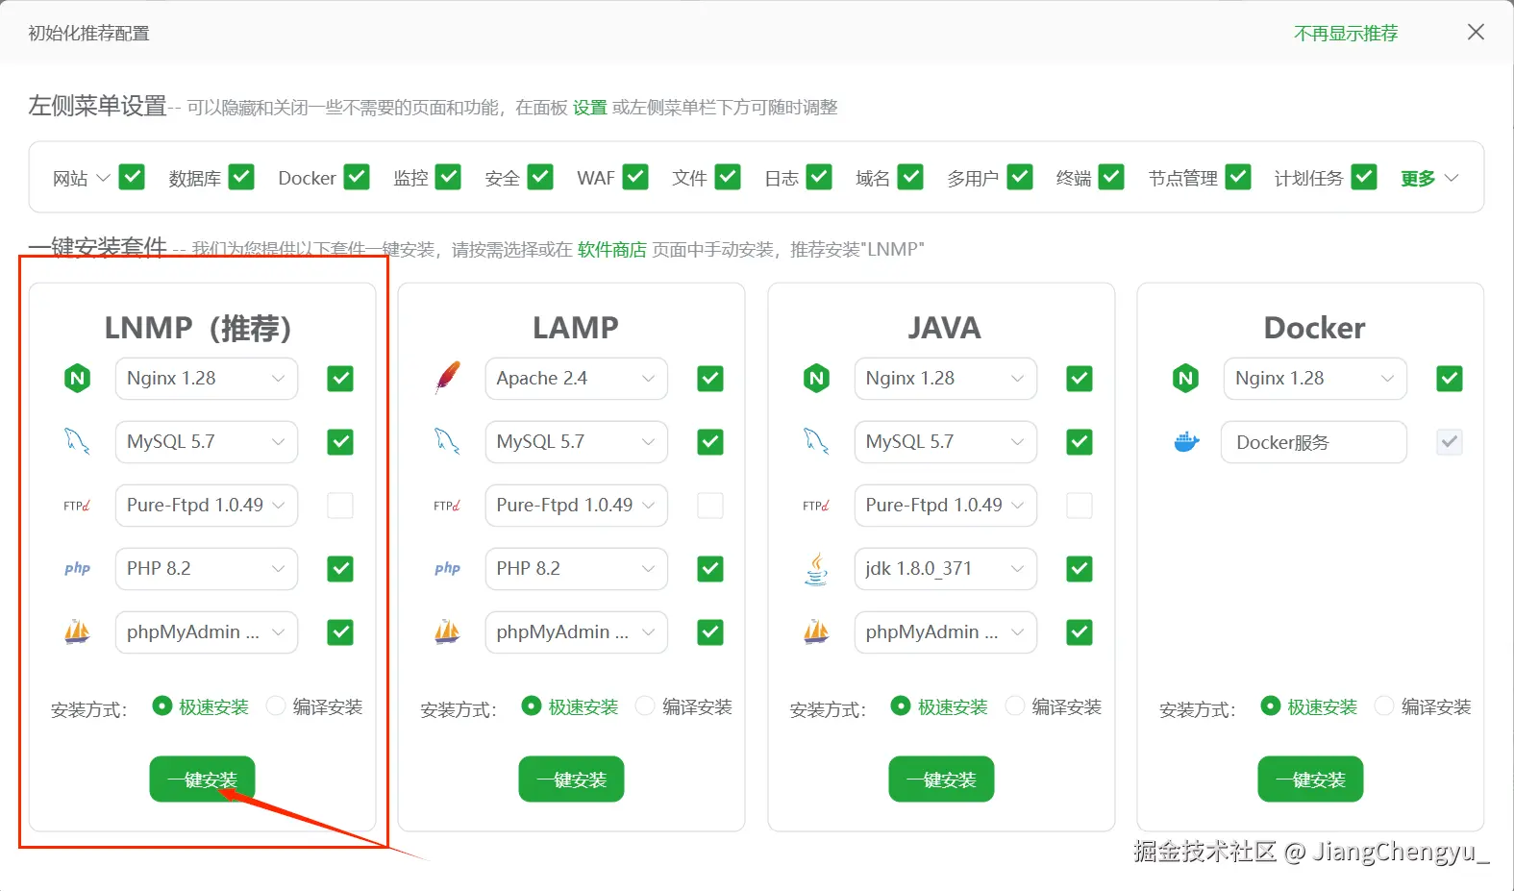
Task: Uncheck the 数据库 menu checkbox
Action: click(x=241, y=178)
